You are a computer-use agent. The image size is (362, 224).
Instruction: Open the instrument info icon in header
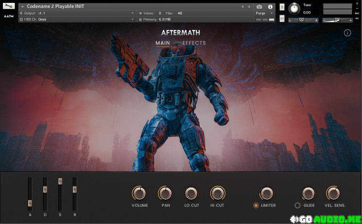(270, 7)
